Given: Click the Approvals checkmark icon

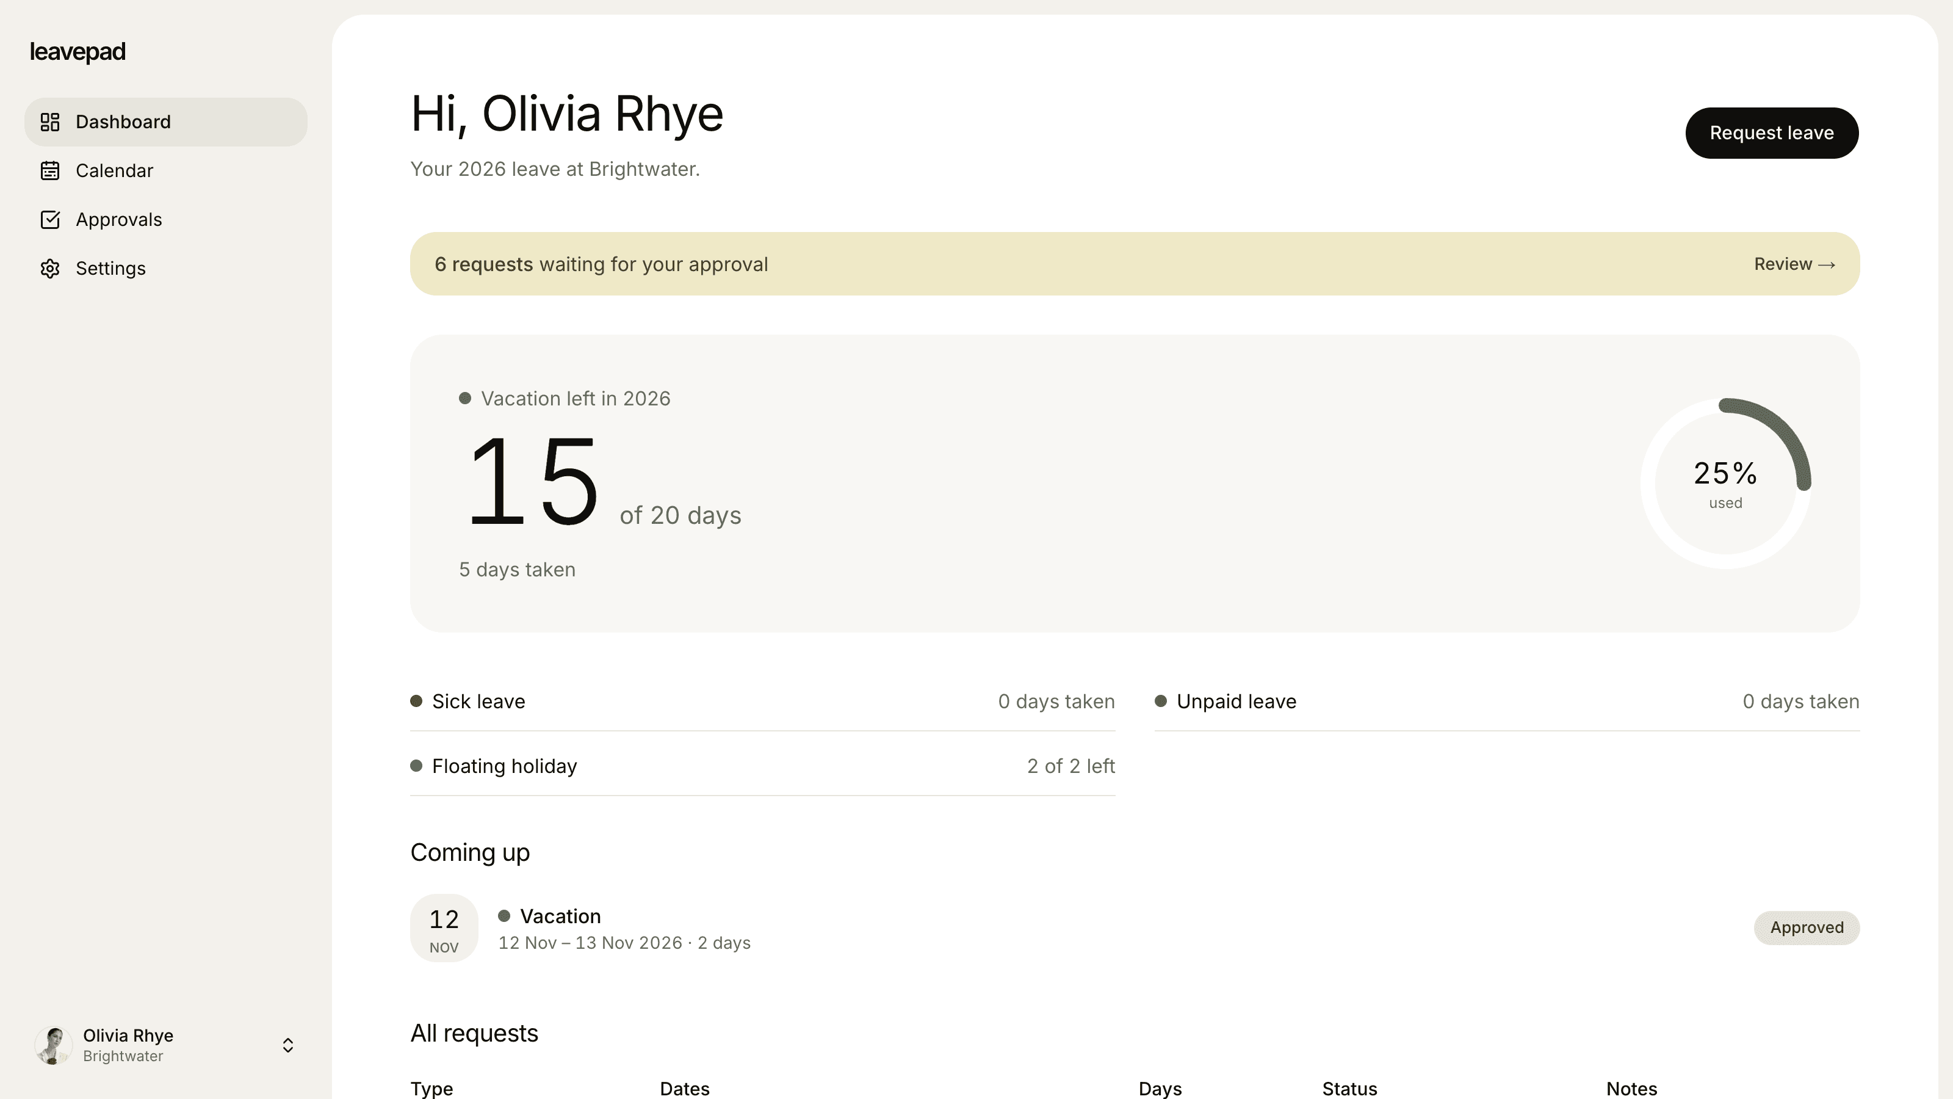Looking at the screenshot, I should coord(50,220).
